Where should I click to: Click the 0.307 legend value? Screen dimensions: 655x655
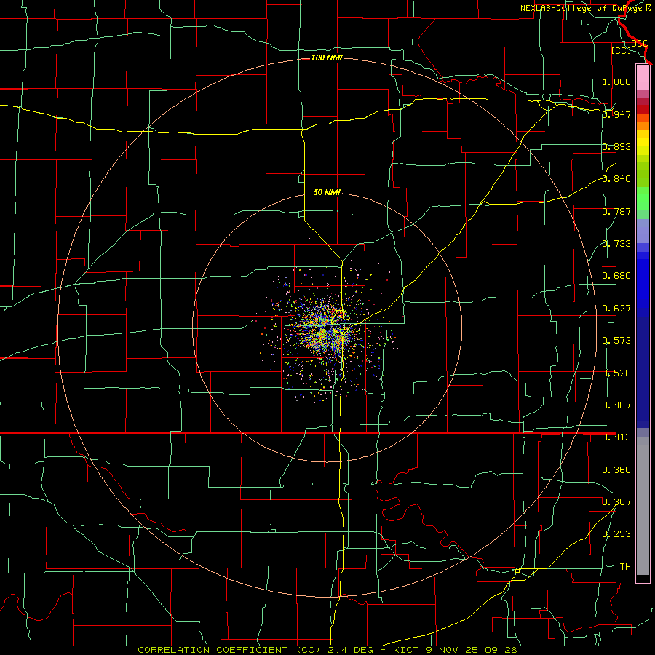click(616, 502)
